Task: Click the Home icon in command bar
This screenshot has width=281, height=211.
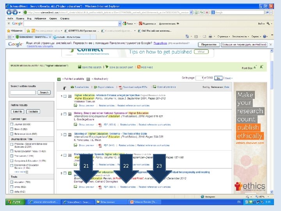Action: point(187,36)
